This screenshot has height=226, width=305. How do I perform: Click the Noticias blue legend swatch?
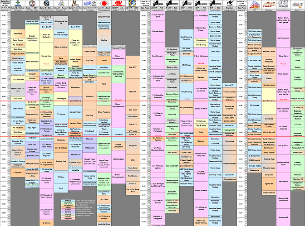[68, 201]
